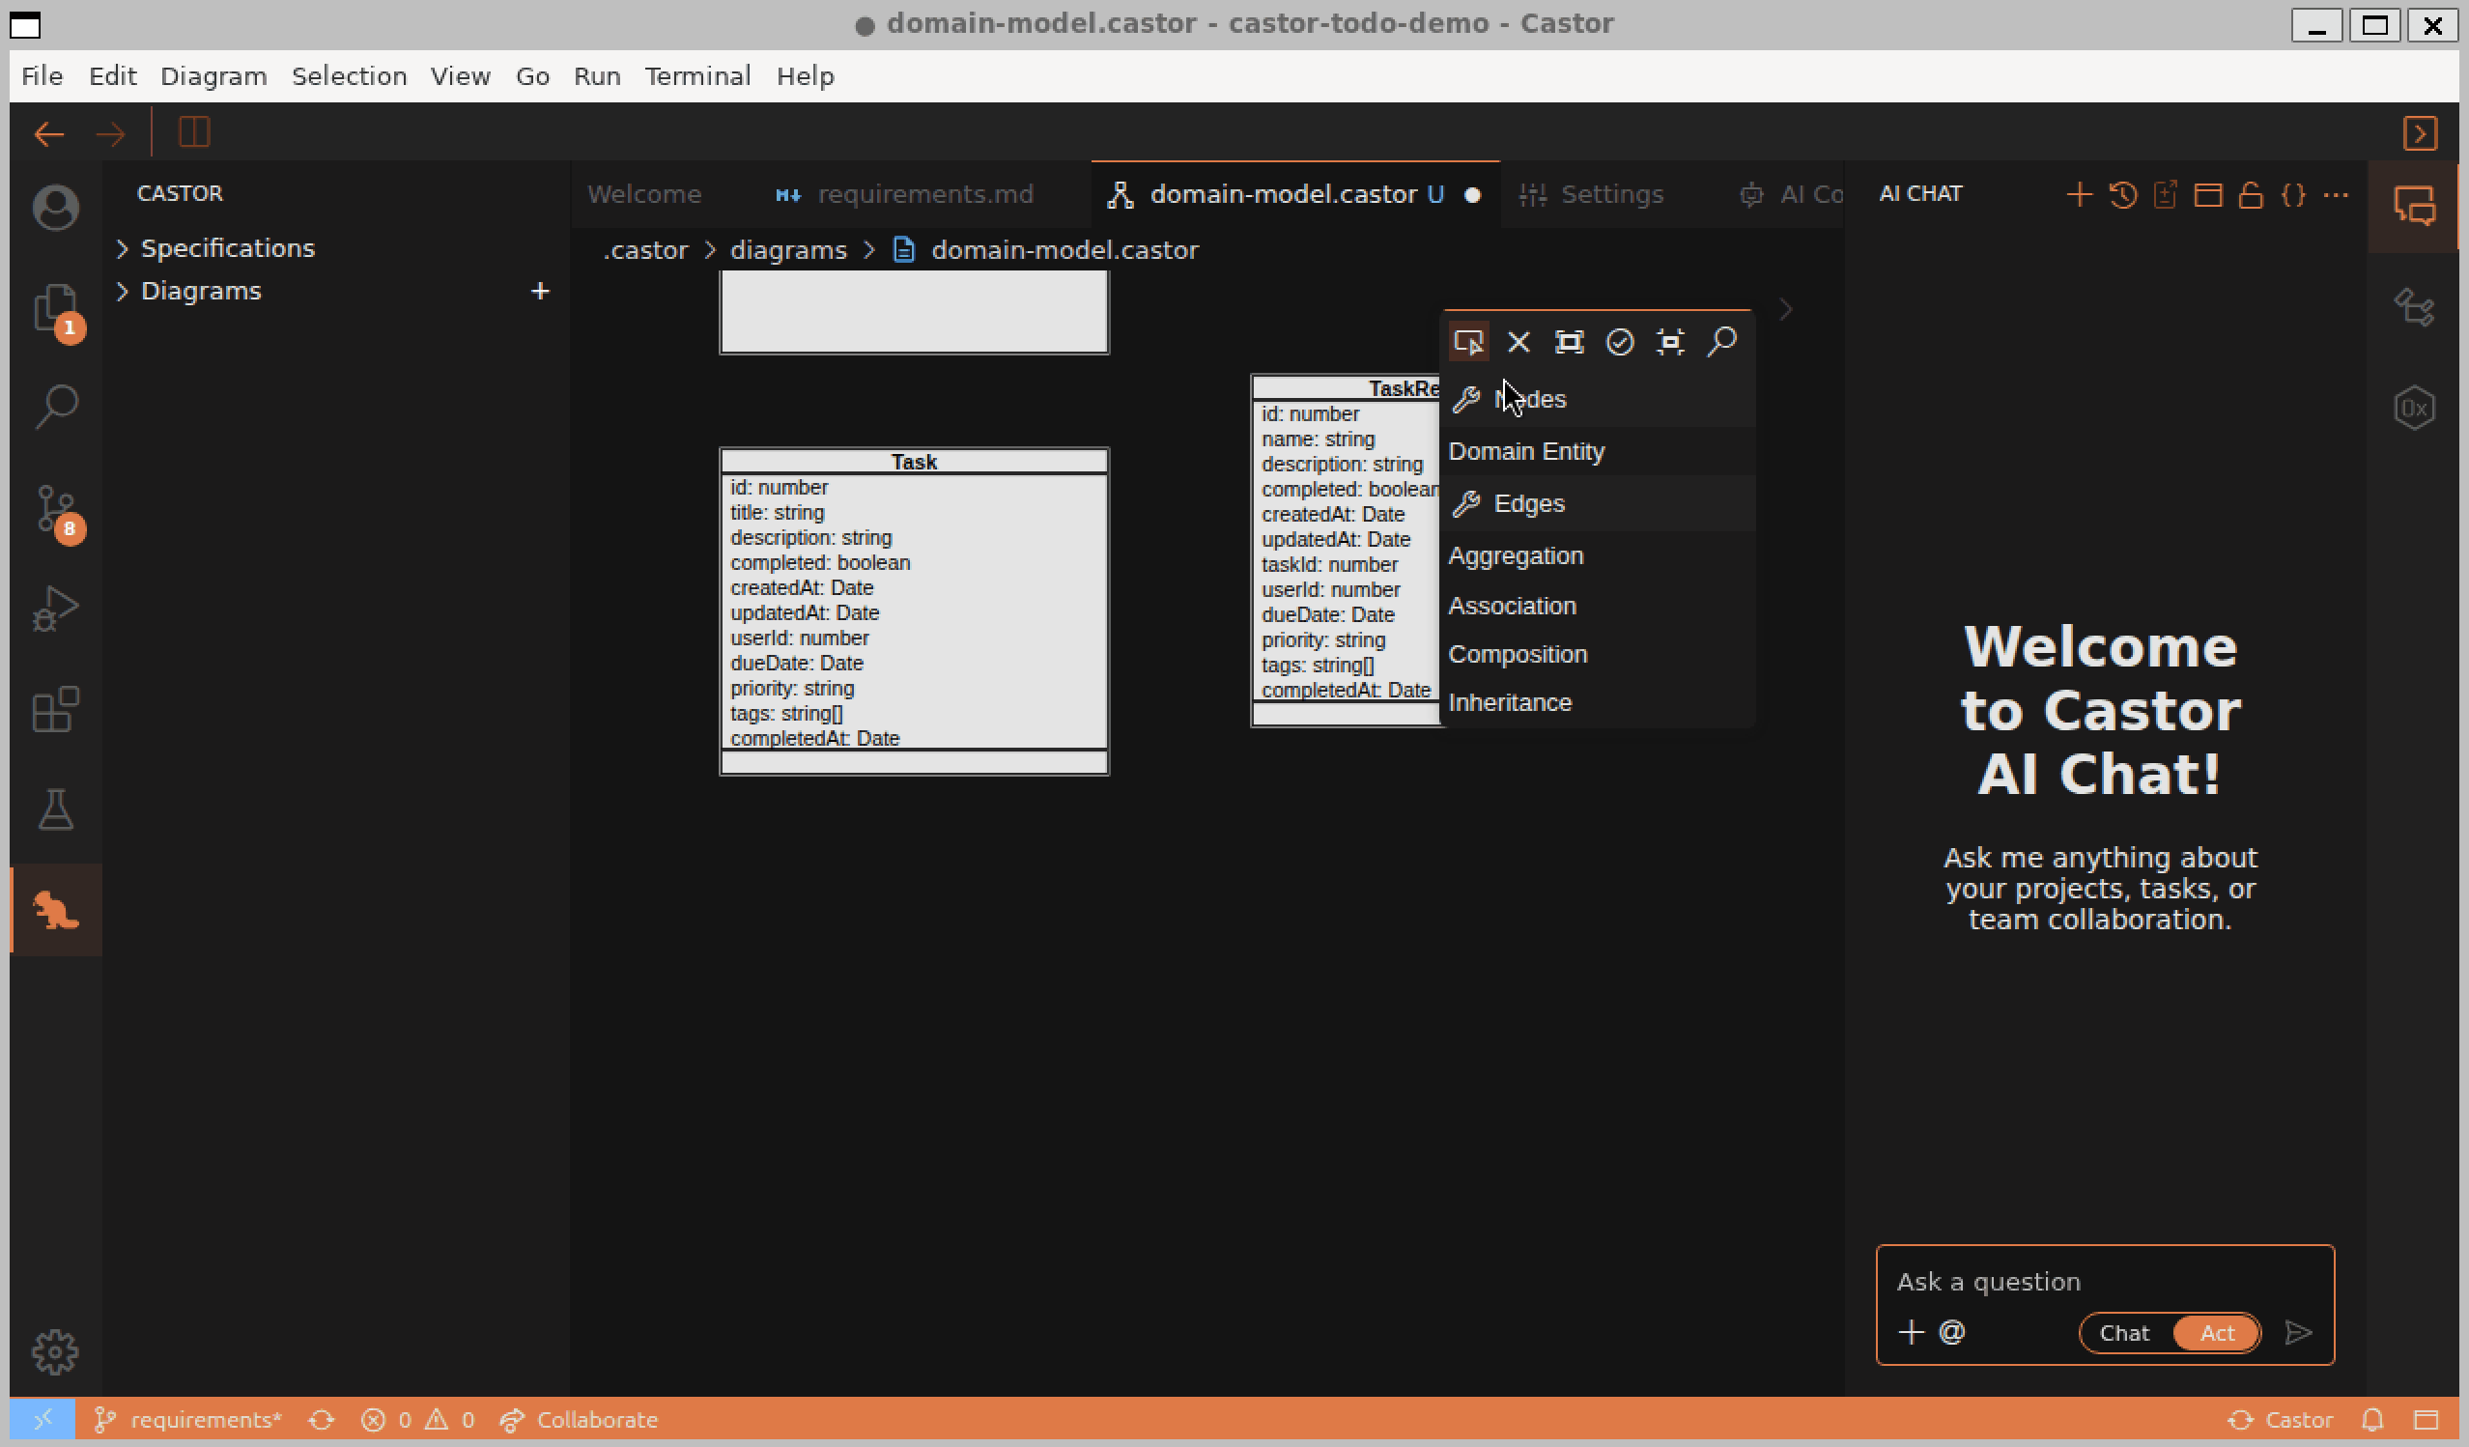The width and height of the screenshot is (2469, 1447).
Task: Switch to the requirements.md tab
Action: tap(924, 194)
